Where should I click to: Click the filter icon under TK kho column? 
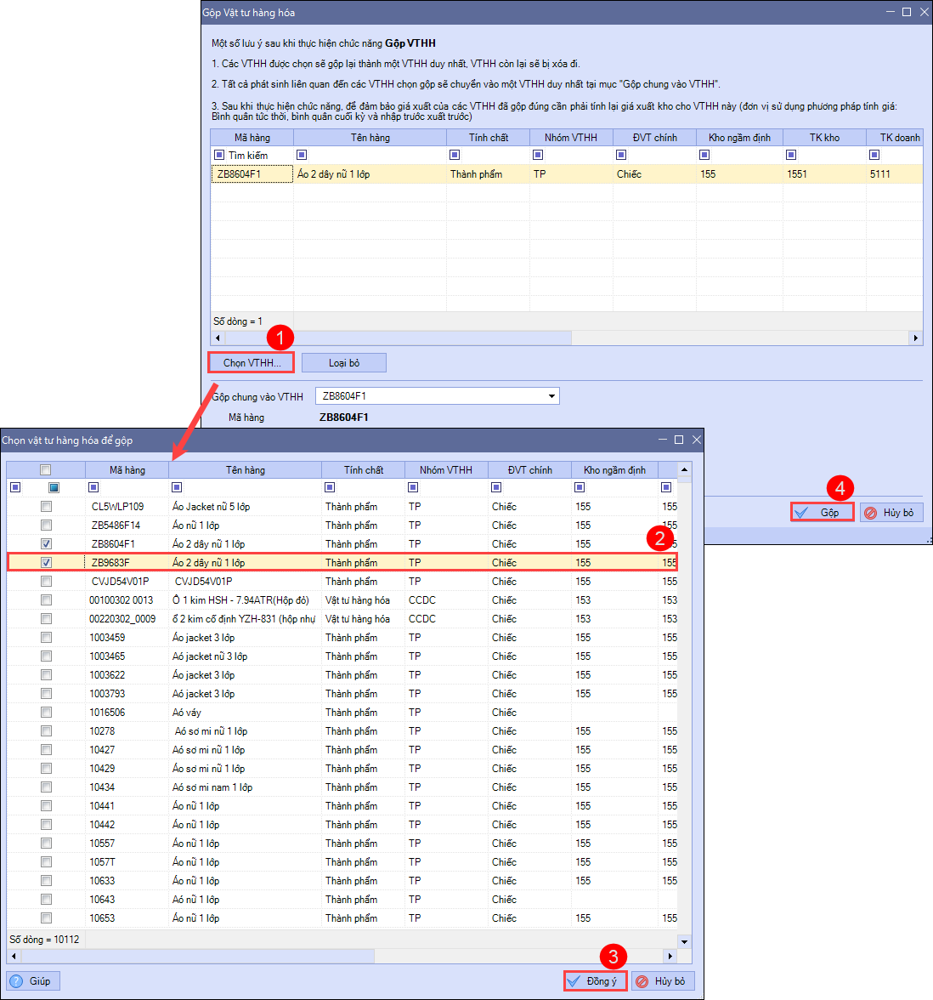791,155
